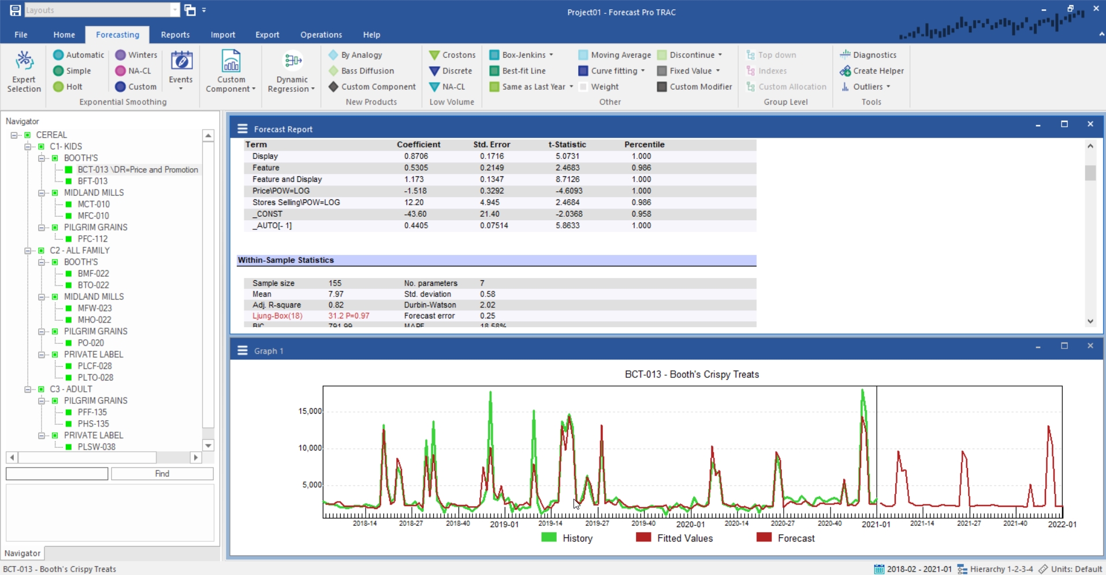Screen dimensions: 1106x575
Task: Select NA-CL in Low Volume group
Action: (447, 87)
